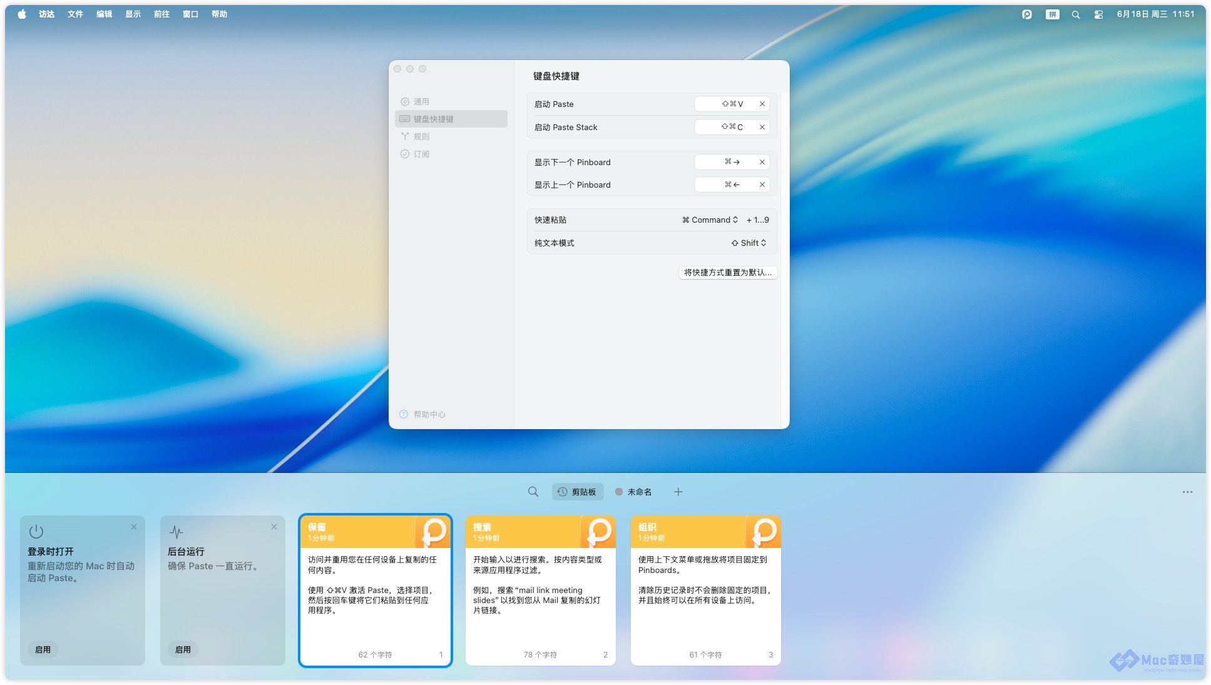The width and height of the screenshot is (1211, 685).
Task: Click the 62 个字符 count on 保留 card
Action: tap(375, 654)
